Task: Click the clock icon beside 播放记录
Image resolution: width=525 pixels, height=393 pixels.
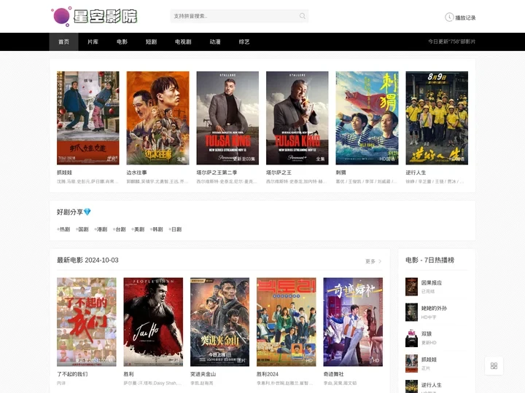Action: (449, 17)
